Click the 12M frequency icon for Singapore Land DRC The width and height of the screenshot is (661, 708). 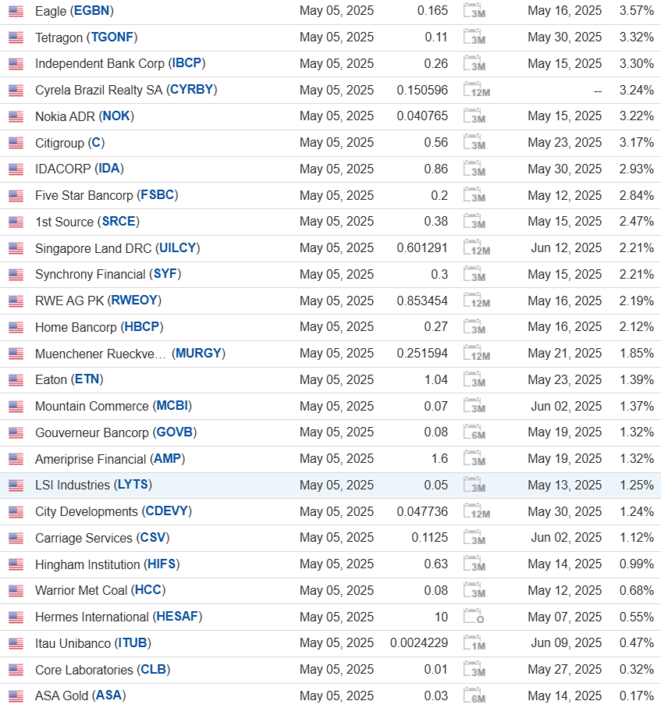[x=476, y=248]
